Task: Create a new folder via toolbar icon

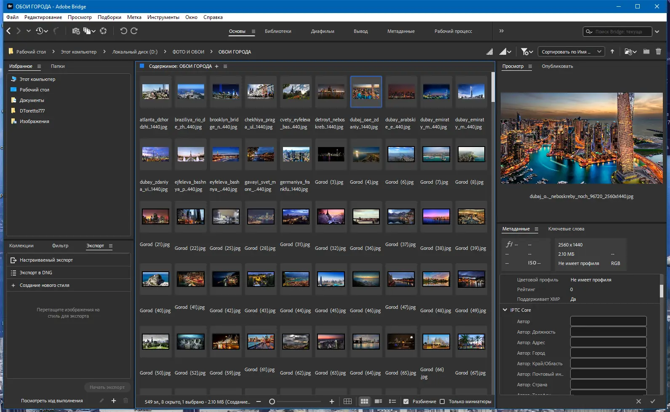Action: 646,51
